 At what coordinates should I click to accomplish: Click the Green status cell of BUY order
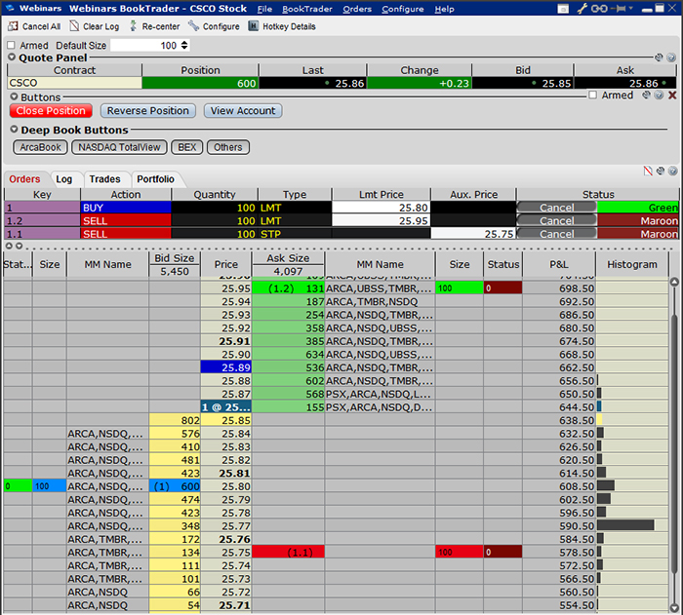(x=638, y=208)
